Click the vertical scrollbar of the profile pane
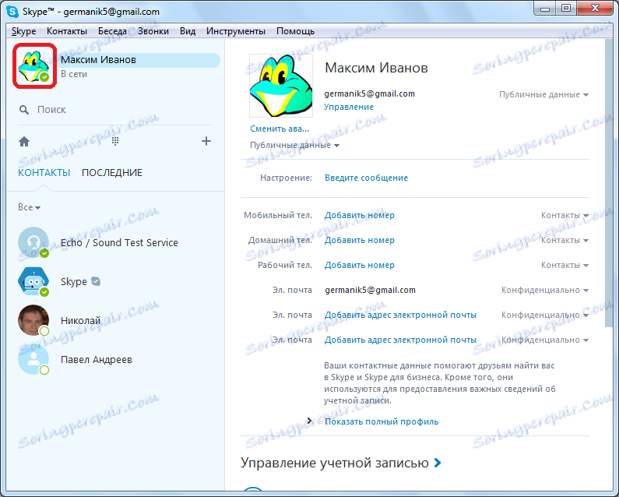The height and width of the screenshot is (497, 619). (609, 184)
